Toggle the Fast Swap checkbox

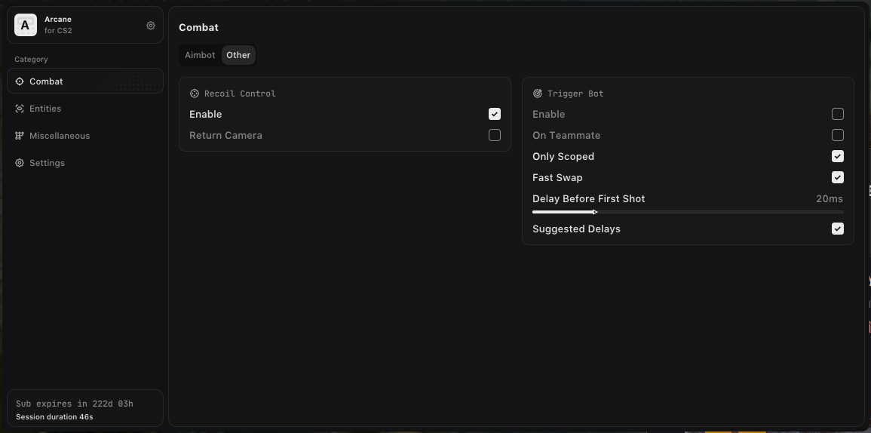coord(838,177)
